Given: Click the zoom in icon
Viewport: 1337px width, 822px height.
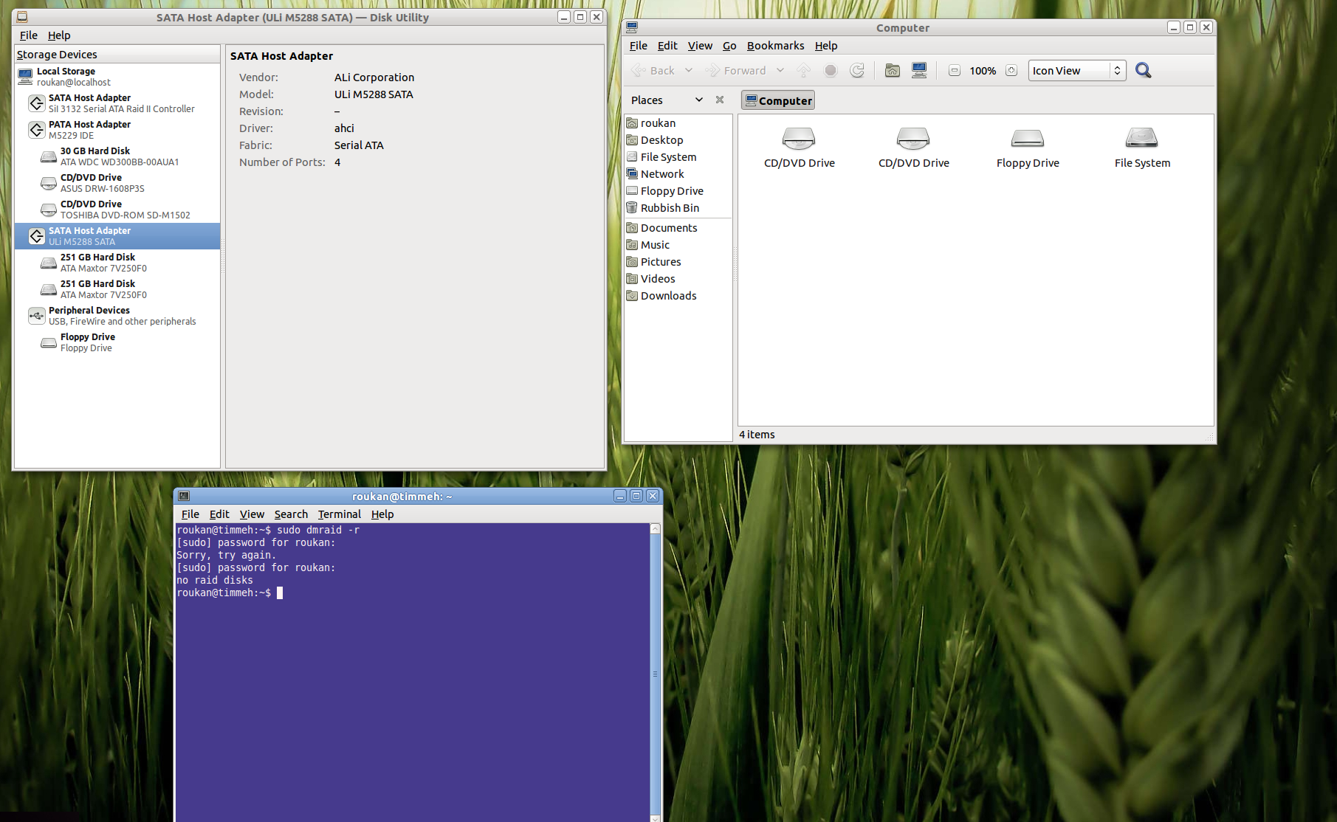Looking at the screenshot, I should [x=1011, y=71].
